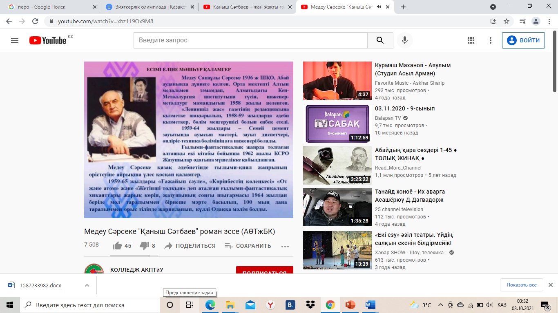Reload the page in Chrome
Screen dimensions: 558x313
[35, 21]
